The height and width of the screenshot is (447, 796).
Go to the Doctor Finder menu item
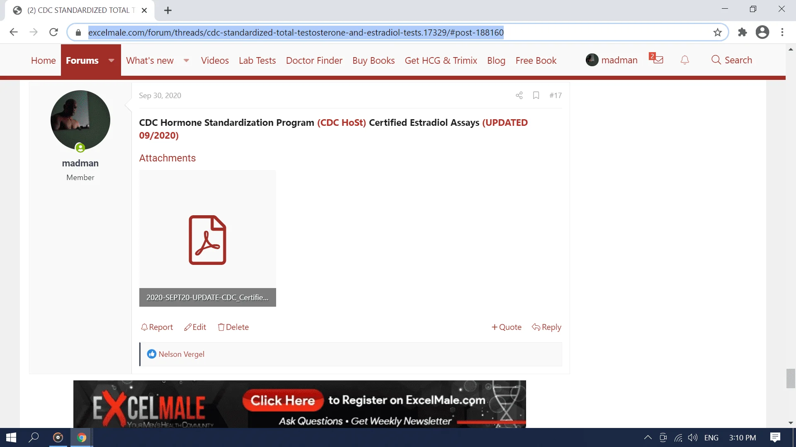tap(314, 60)
